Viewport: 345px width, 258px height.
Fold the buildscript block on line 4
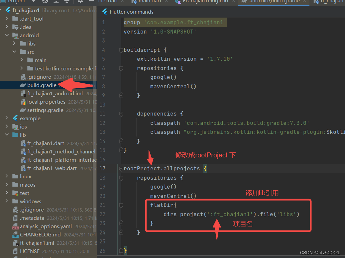[x=121, y=50]
